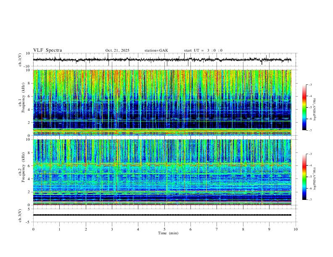Screen dimensions: 333x257
Task: Click the "-3" tick on ch.1 color bar
Action: (x=310, y=84)
